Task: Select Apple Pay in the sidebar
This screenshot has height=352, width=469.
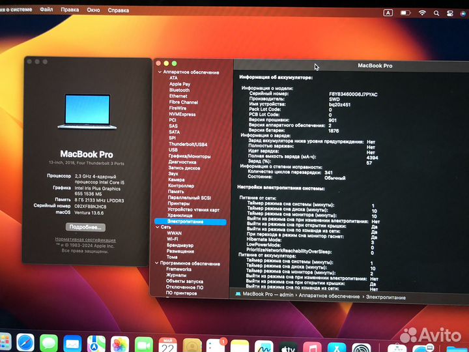Action: (x=180, y=84)
